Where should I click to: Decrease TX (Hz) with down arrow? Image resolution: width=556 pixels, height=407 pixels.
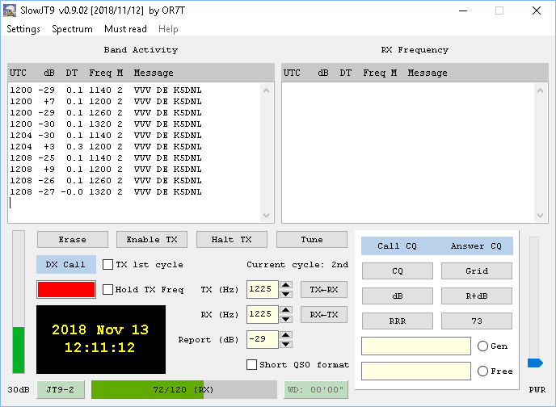[286, 294]
